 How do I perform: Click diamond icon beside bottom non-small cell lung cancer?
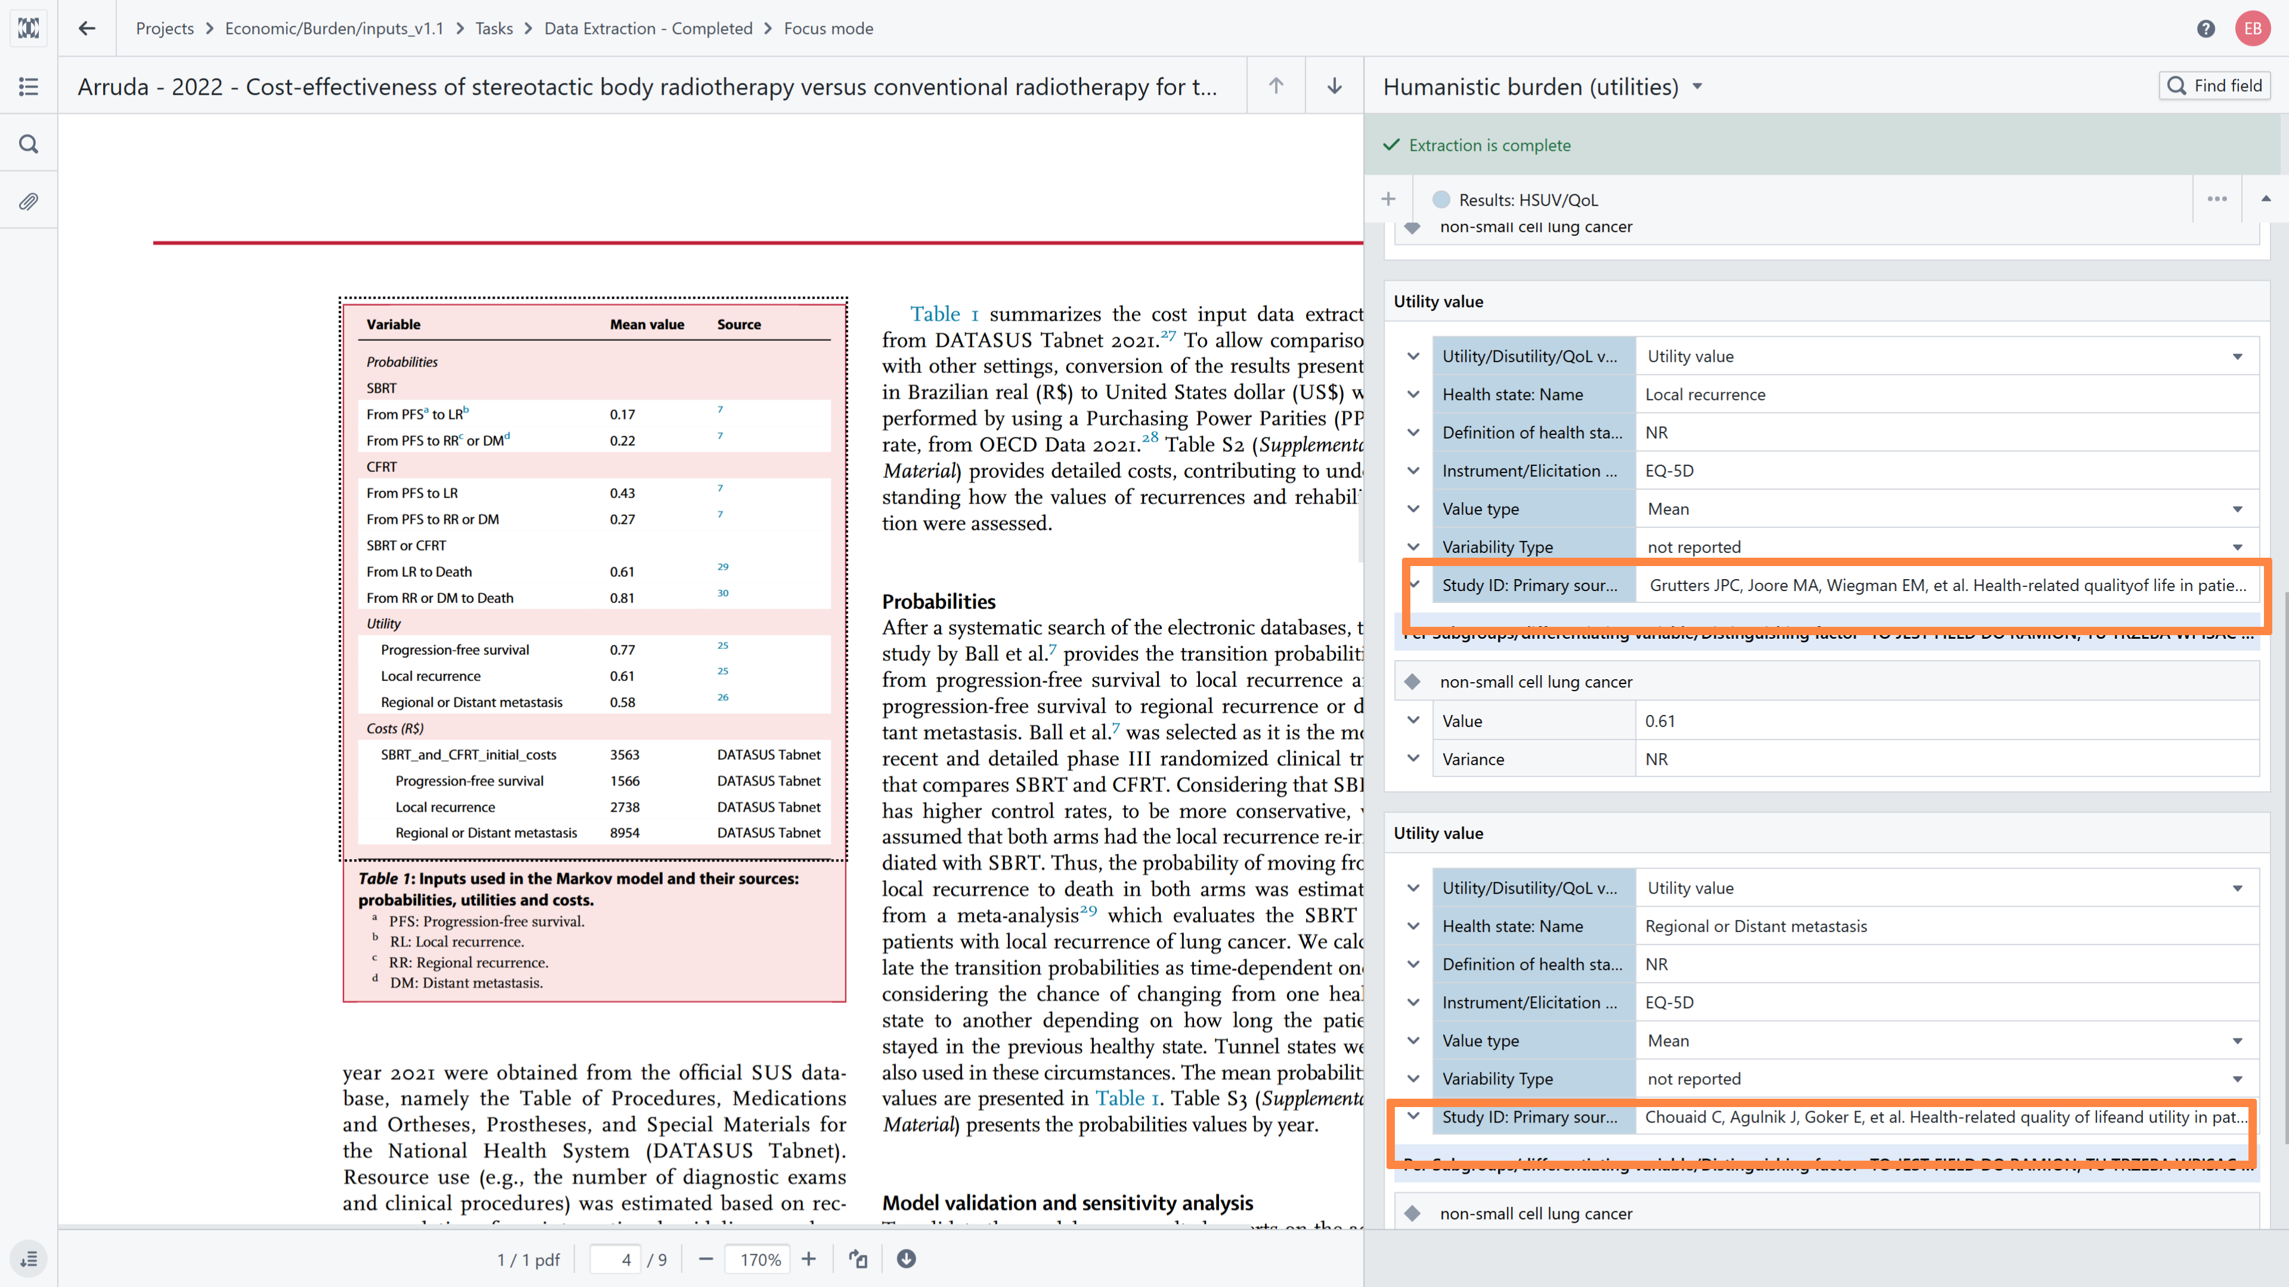point(1412,1213)
